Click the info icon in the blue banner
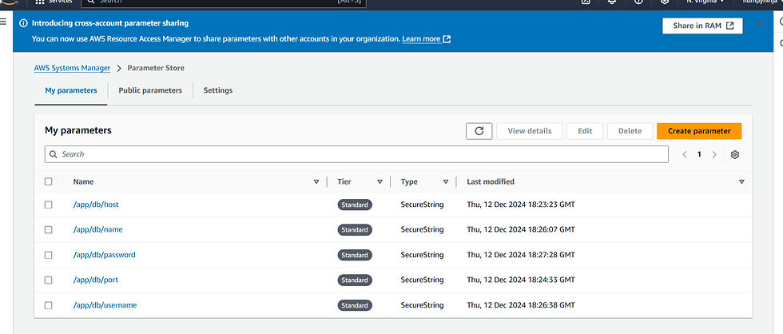This screenshot has width=783, height=334. (x=23, y=24)
